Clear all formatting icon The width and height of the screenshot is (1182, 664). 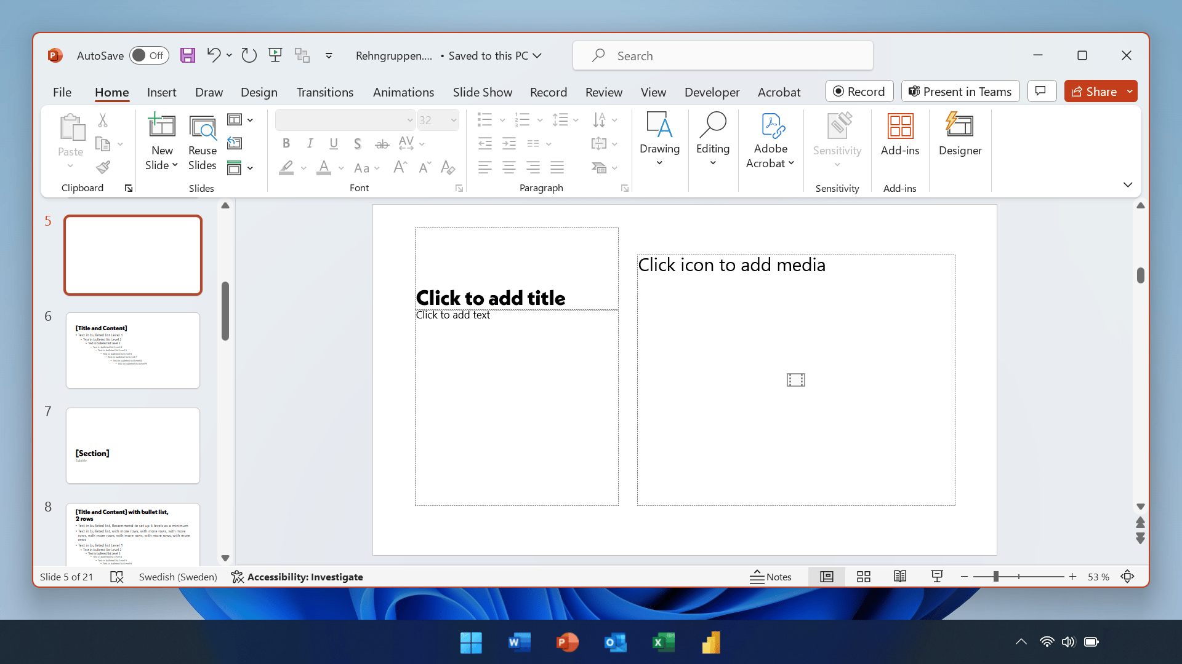click(448, 167)
